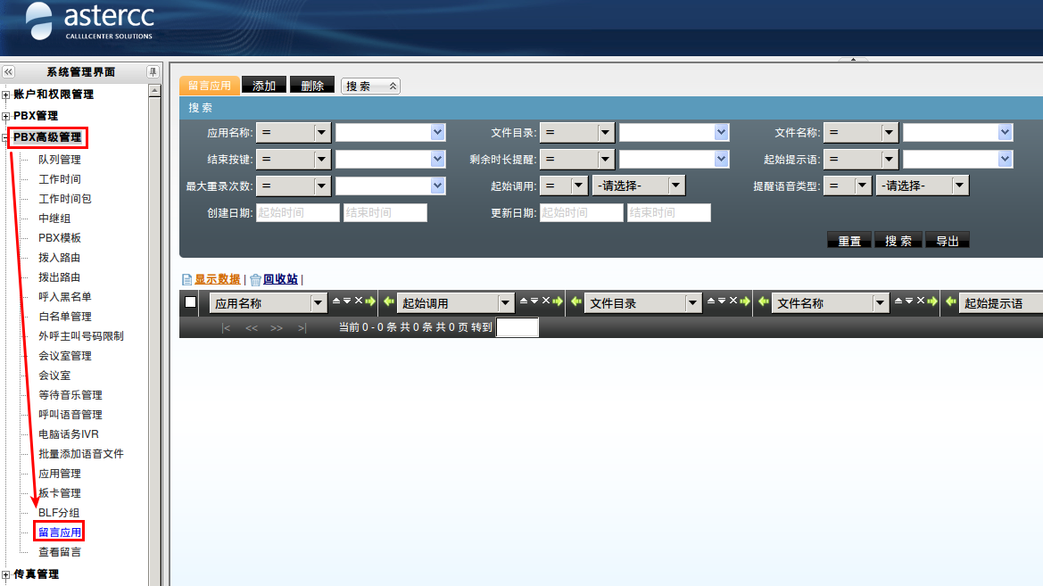Expand the 传真管理 tree node
Image resolution: width=1043 pixels, height=586 pixels.
tap(6, 574)
